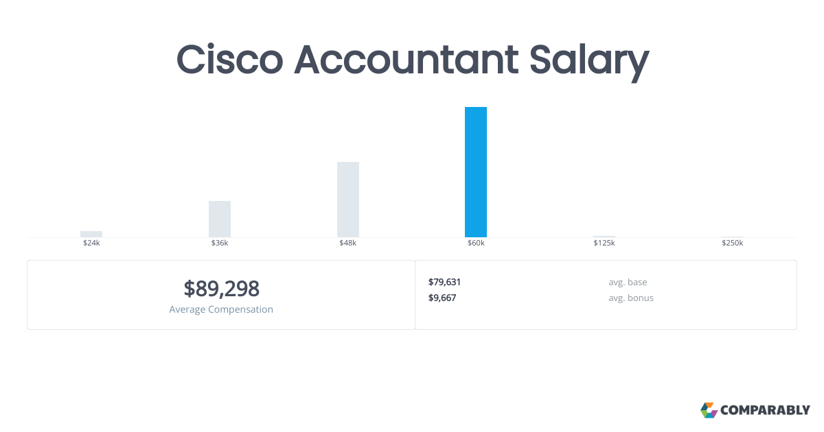Select the small gray bar above $24k
Viewport: 824px width, 432px height.
pos(91,234)
